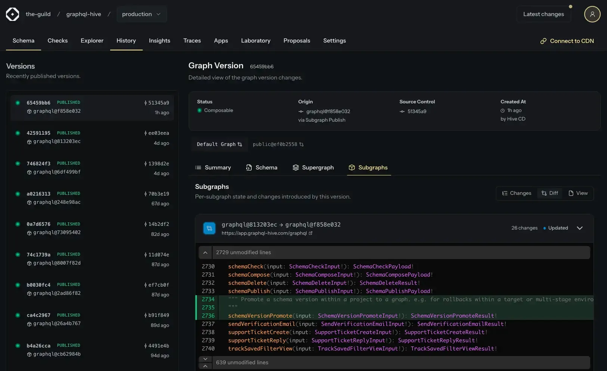Click the Diff compare icon
The image size is (607, 371).
[544, 193]
